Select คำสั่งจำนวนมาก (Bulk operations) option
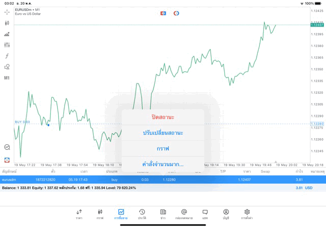 (x=163, y=164)
